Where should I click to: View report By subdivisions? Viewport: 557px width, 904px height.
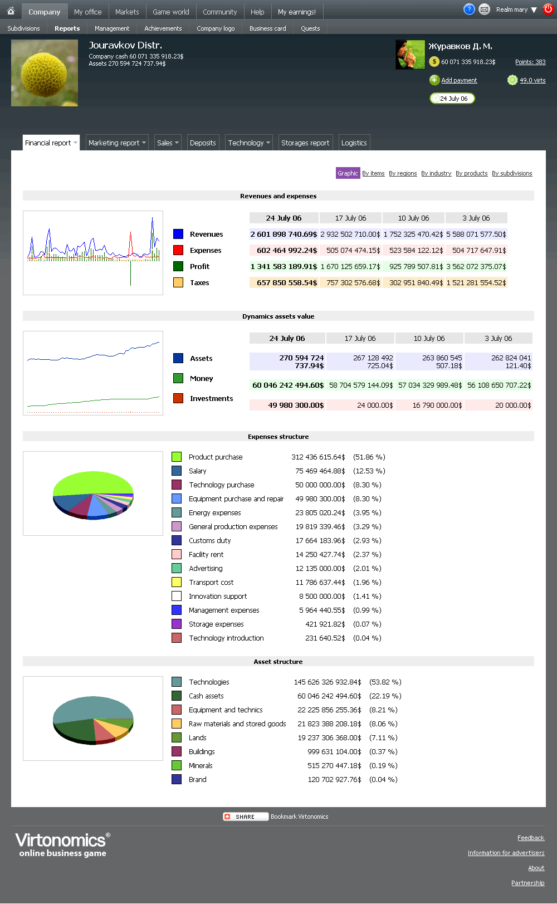point(512,173)
